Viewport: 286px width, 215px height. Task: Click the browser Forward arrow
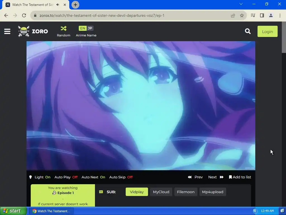[x=15, y=16]
